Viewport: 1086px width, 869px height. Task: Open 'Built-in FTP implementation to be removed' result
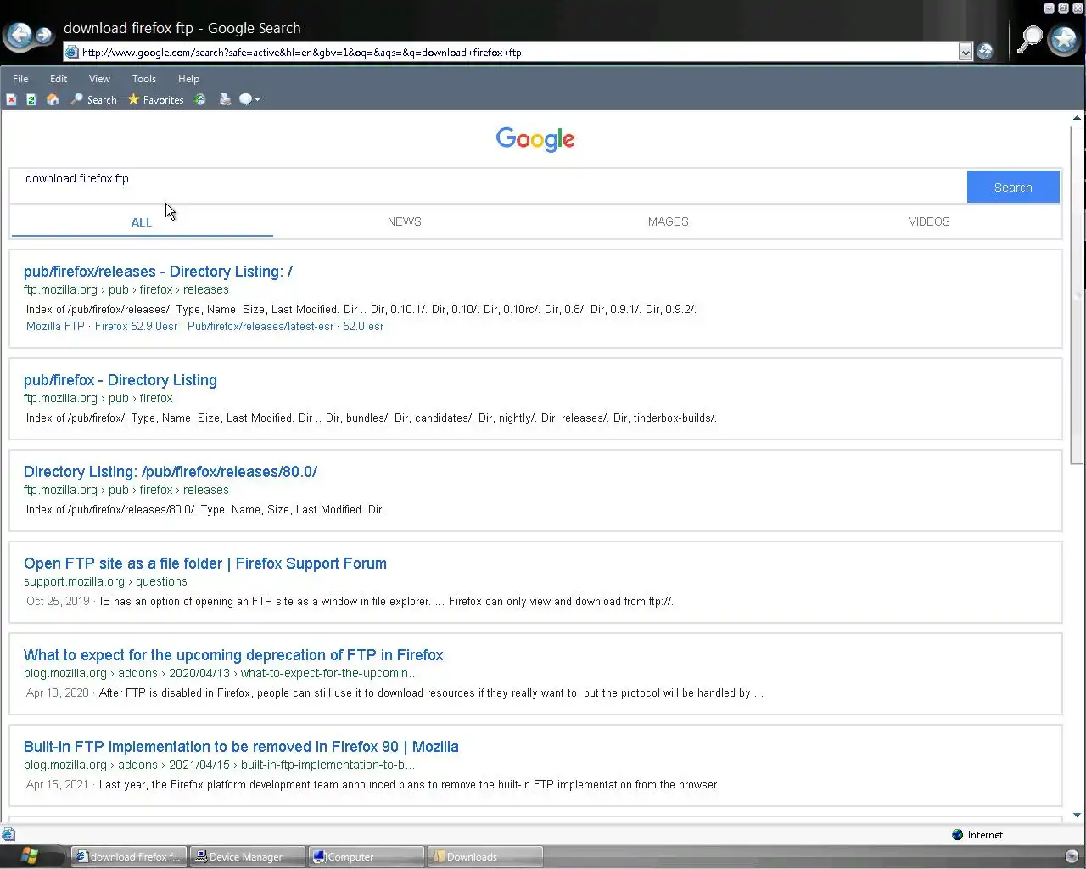point(241,747)
